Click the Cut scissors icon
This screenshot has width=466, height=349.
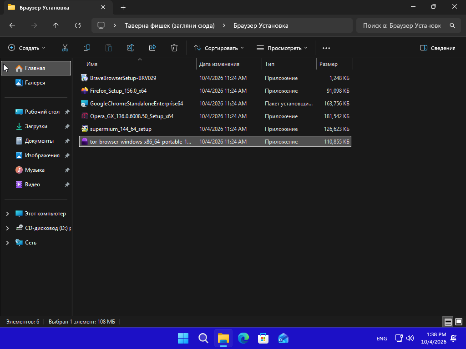(65, 48)
